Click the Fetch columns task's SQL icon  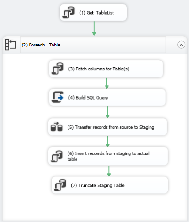(x=58, y=69)
